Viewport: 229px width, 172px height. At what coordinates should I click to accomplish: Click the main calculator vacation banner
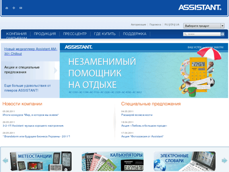coord(144,70)
